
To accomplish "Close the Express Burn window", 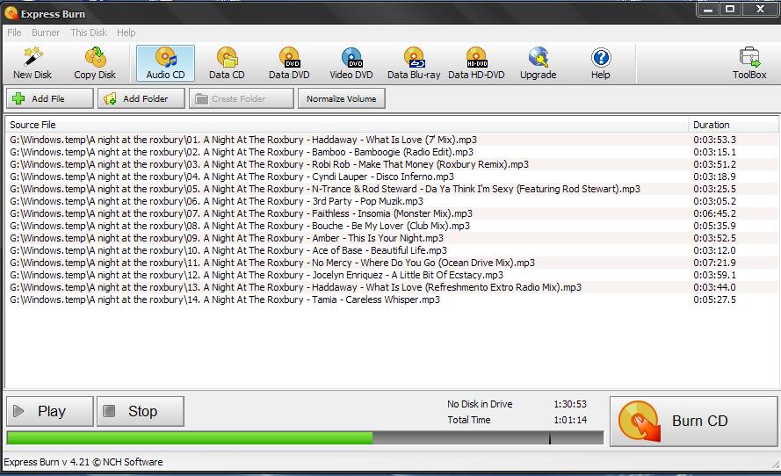I will click(760, 9).
